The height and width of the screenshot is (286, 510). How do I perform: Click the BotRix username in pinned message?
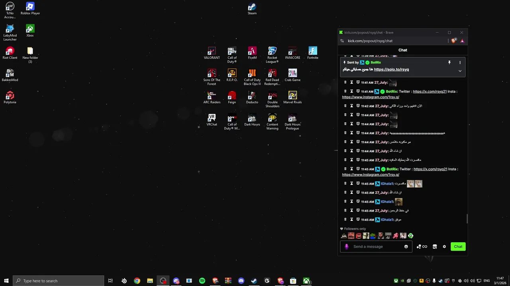376,62
